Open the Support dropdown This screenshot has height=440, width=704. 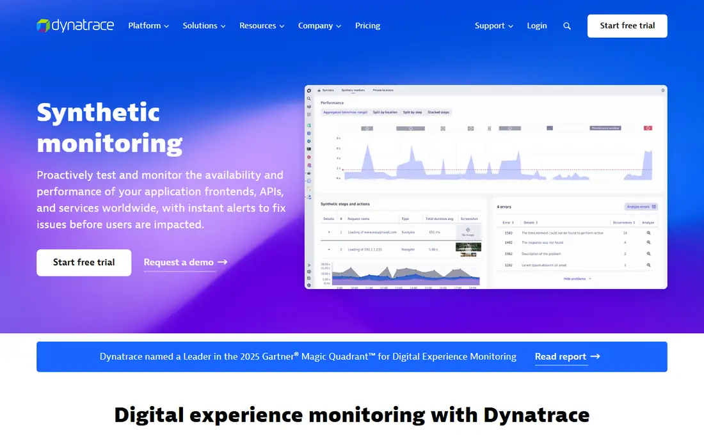(494, 26)
